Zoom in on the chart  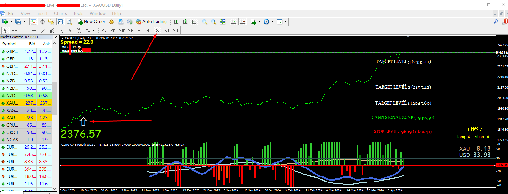pos(204,22)
